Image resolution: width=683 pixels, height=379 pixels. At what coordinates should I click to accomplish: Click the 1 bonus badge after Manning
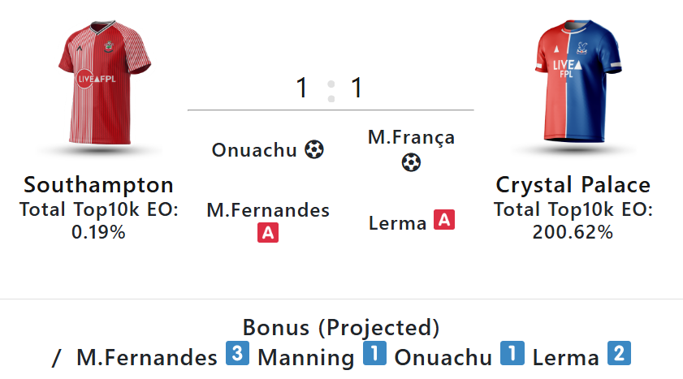374,356
